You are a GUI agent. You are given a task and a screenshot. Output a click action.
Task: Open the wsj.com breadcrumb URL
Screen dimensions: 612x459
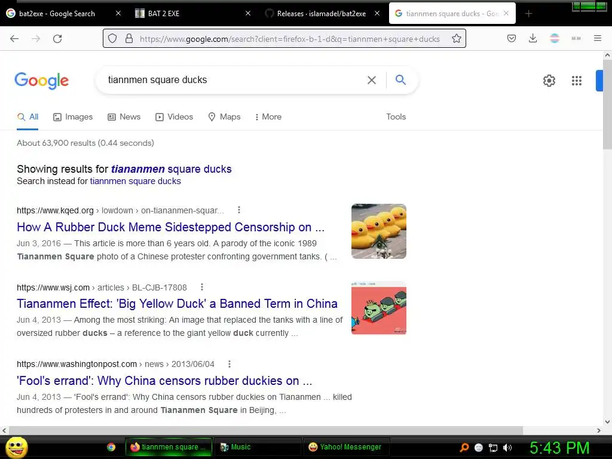click(102, 287)
